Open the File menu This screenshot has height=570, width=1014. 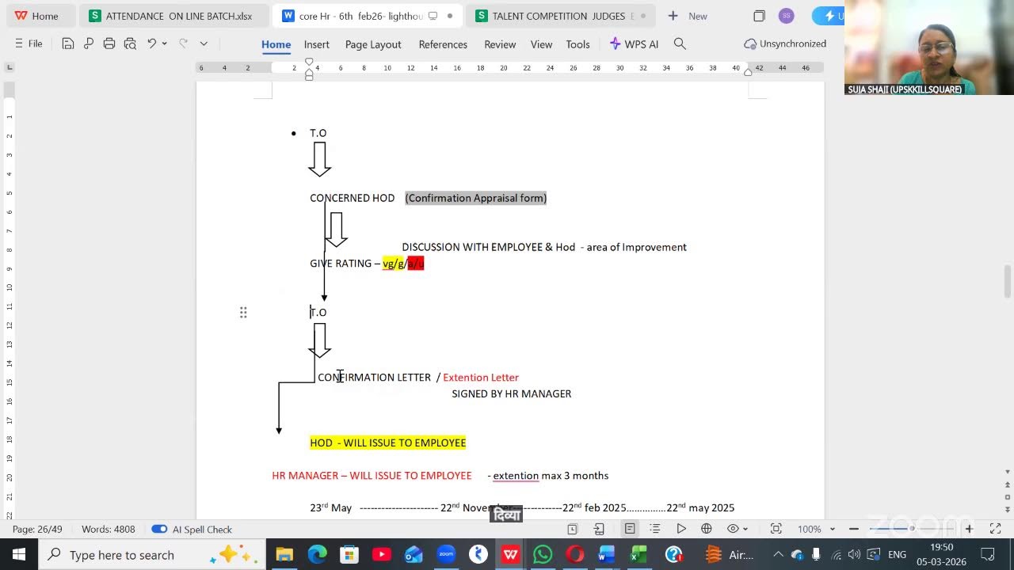coord(29,44)
